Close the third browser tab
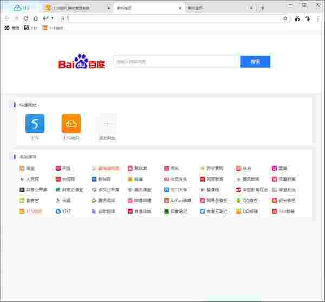This screenshot has width=325, height=302. point(251,8)
